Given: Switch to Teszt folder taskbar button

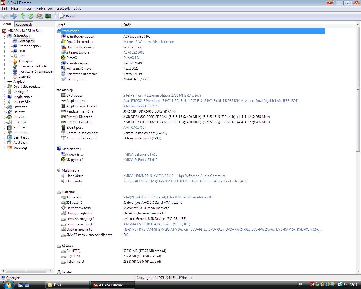Looking at the screenshot, I should pos(68,285).
